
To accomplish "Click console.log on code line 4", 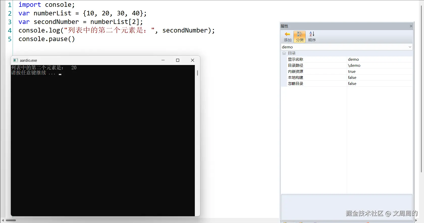I will click(39, 30).
